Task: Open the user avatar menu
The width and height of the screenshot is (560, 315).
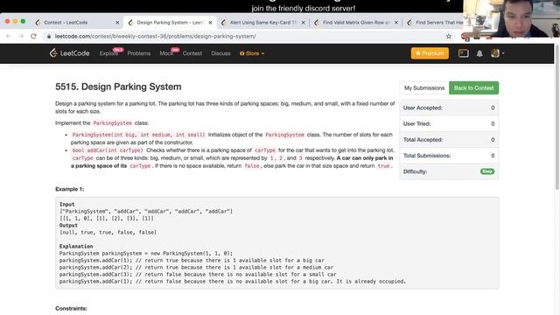Action: [497, 53]
